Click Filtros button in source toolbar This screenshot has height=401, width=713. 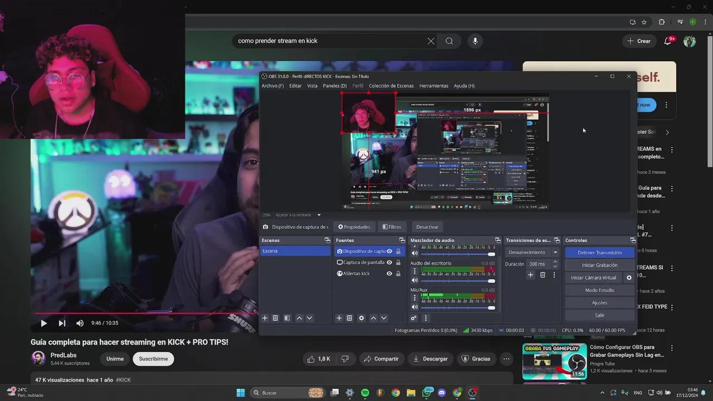click(x=392, y=227)
